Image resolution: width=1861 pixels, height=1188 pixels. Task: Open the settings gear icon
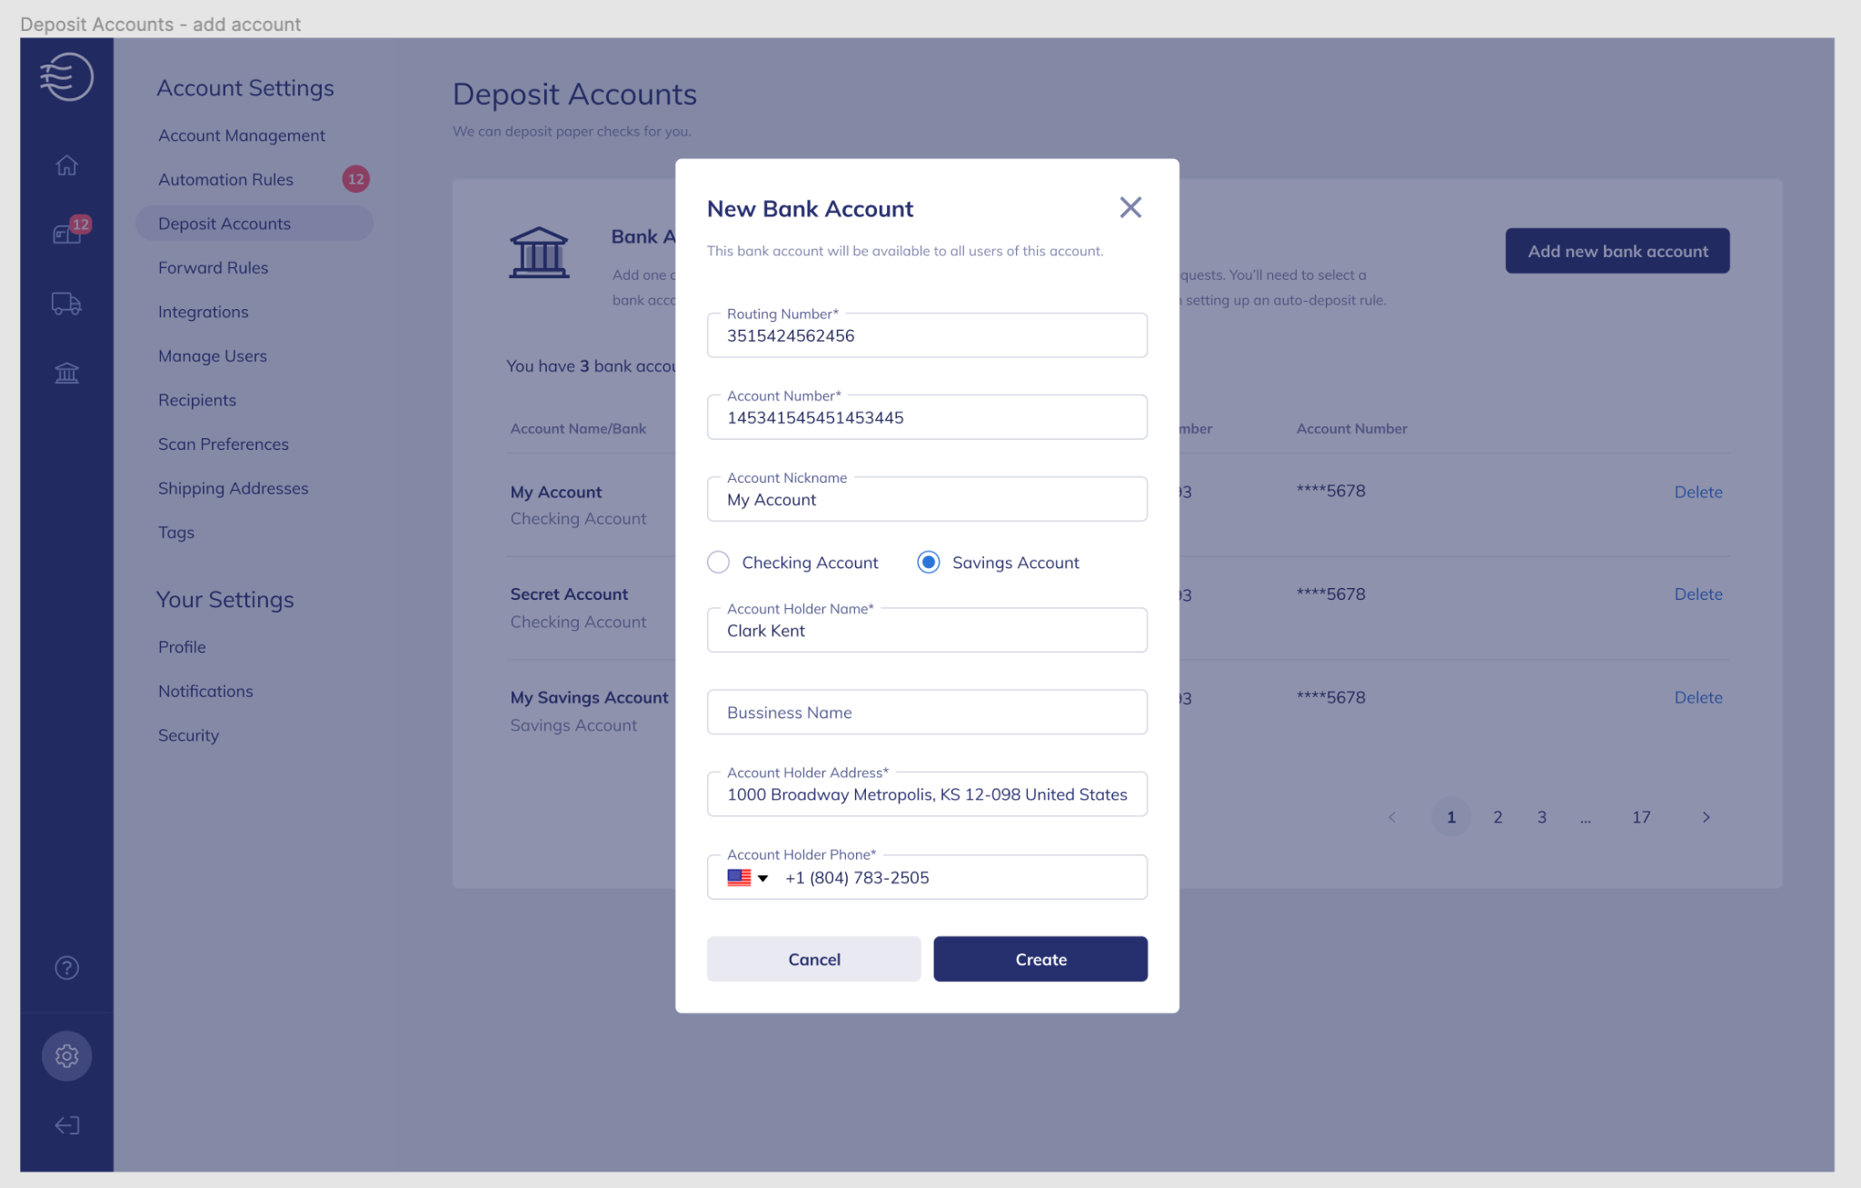66,1056
